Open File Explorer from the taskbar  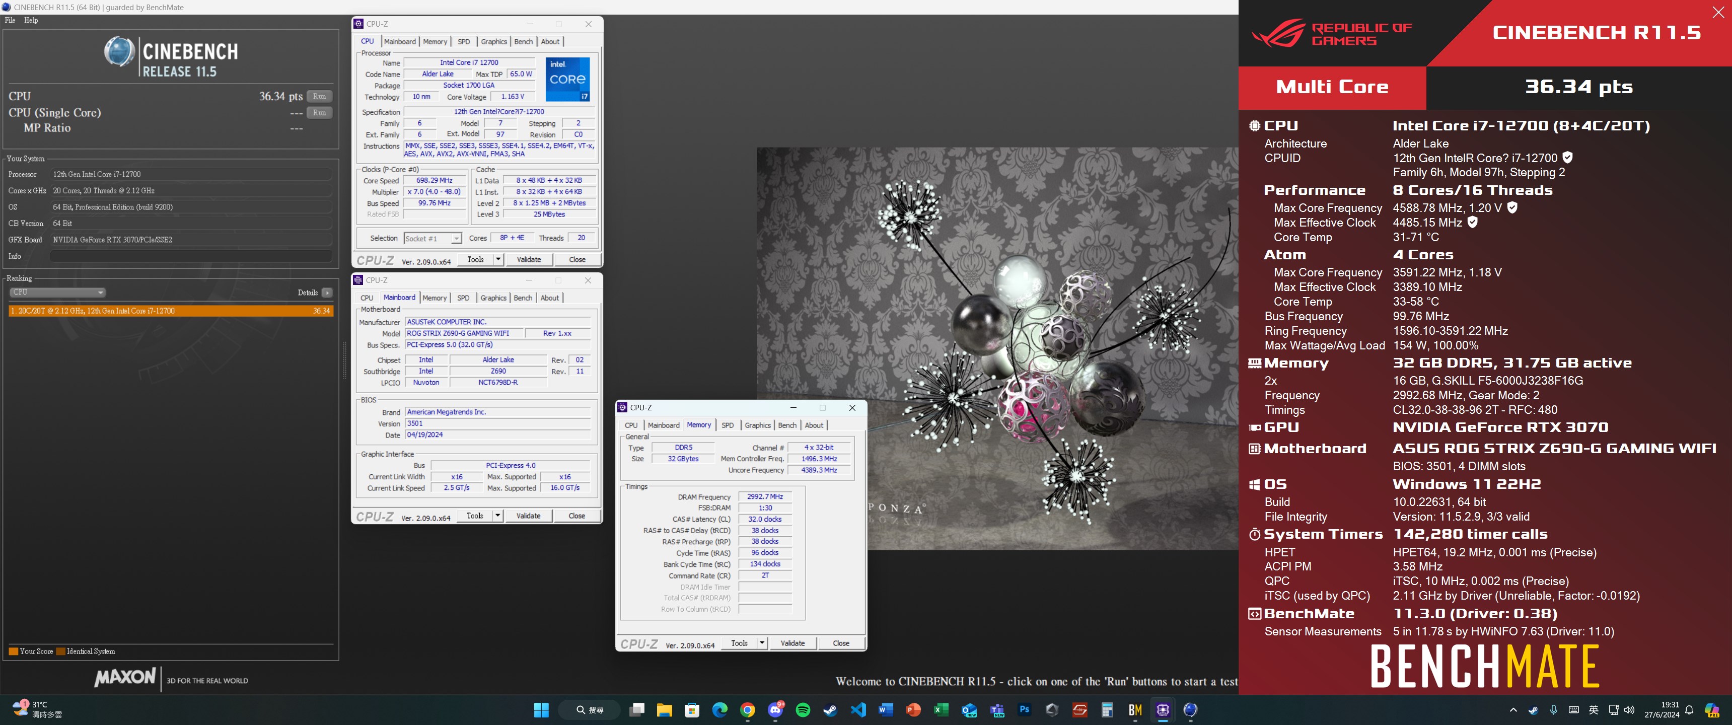[x=664, y=710]
